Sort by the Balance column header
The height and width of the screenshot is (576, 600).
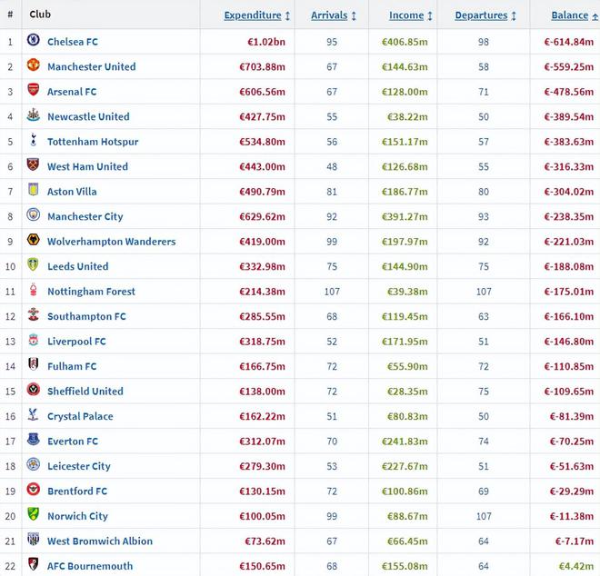click(569, 15)
